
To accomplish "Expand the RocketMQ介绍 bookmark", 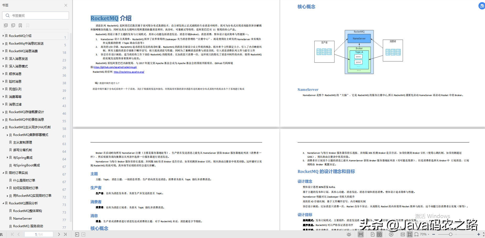I will tap(3, 36).
